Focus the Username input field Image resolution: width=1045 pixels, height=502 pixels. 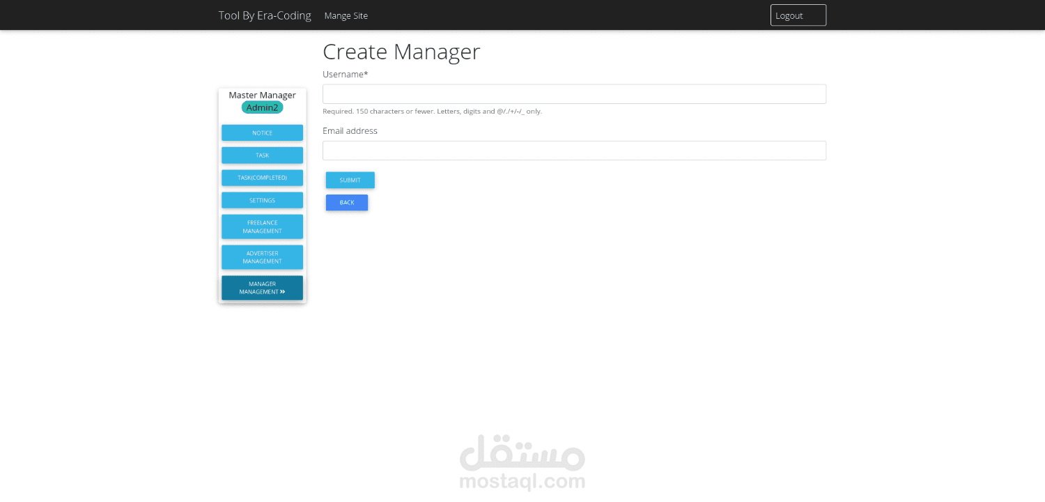(x=574, y=94)
